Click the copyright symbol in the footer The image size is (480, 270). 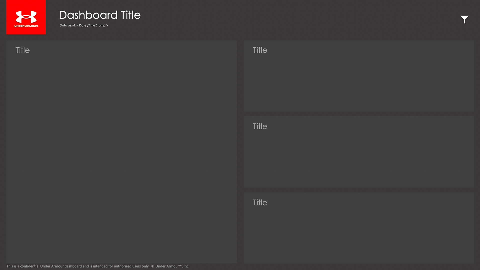pyautogui.click(x=153, y=266)
